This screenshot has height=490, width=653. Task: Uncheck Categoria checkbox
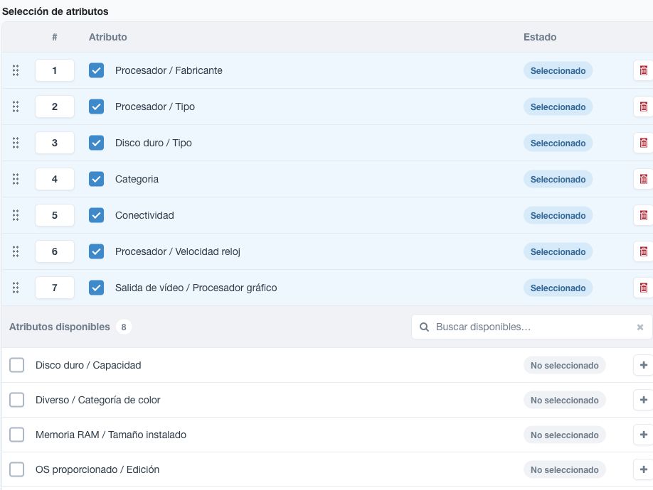96,179
